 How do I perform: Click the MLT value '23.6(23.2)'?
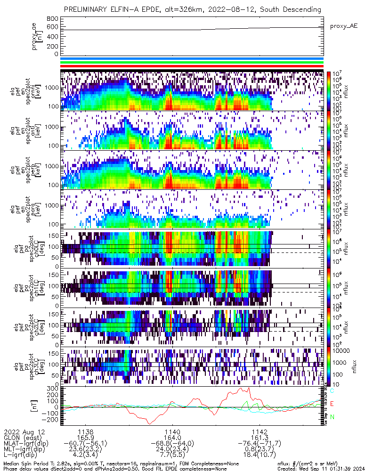tap(86, 449)
